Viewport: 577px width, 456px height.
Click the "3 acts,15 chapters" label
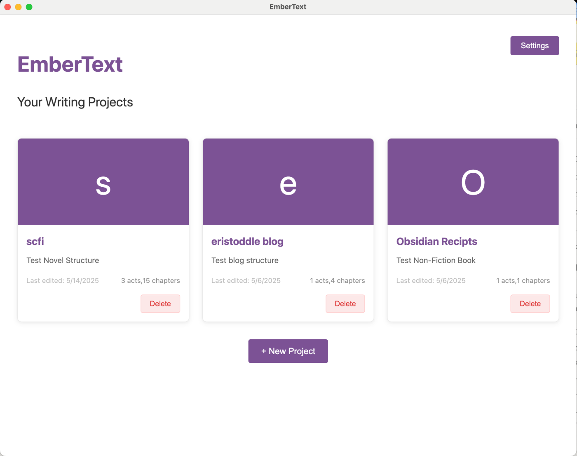point(150,280)
